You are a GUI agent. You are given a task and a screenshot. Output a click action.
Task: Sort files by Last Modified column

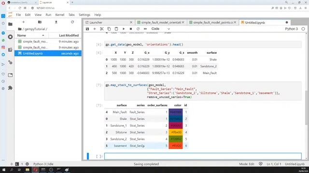[x=65, y=36]
